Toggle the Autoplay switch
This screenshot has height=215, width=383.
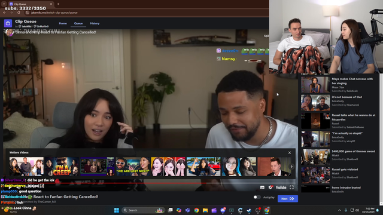257,197
